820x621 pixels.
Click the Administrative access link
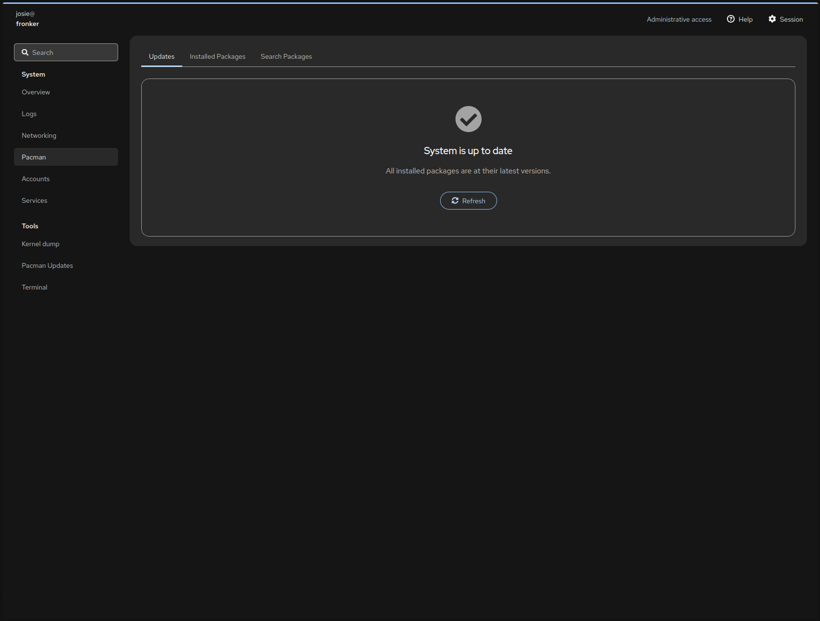click(x=679, y=19)
